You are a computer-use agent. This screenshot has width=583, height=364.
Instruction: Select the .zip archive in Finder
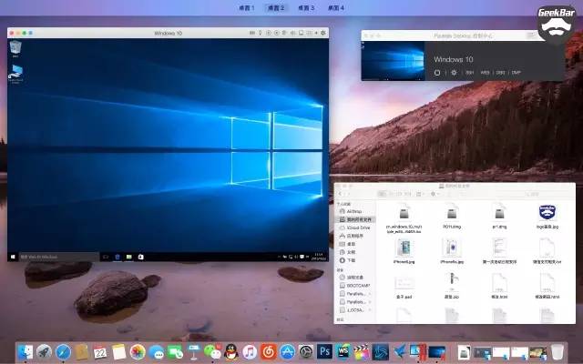pos(452,287)
